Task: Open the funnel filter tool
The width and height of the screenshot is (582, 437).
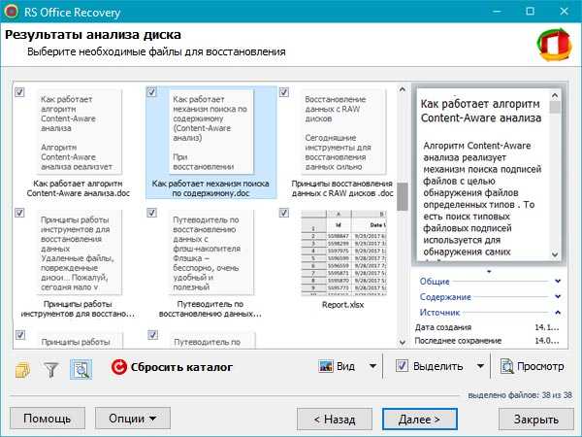Action: tap(51, 369)
